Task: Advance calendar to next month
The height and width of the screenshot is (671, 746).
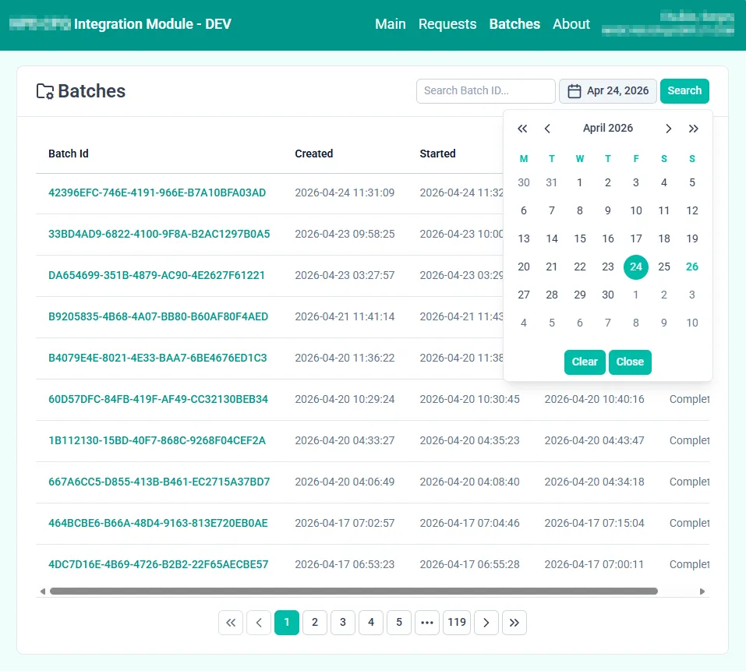Action: coord(668,129)
